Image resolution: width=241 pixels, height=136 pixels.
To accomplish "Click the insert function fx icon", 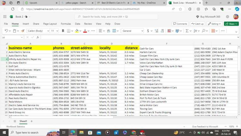I will pyautogui.click(x=38, y=37).
